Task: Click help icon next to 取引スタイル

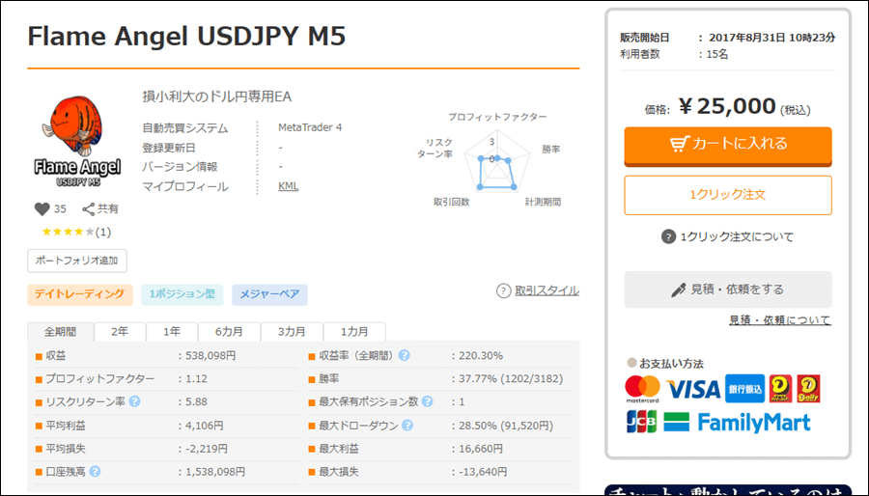Action: point(503,290)
